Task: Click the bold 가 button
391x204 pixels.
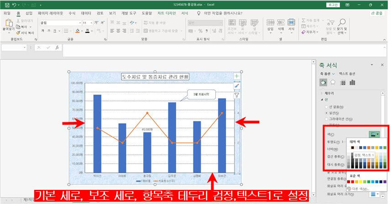Action: [x=42, y=31]
